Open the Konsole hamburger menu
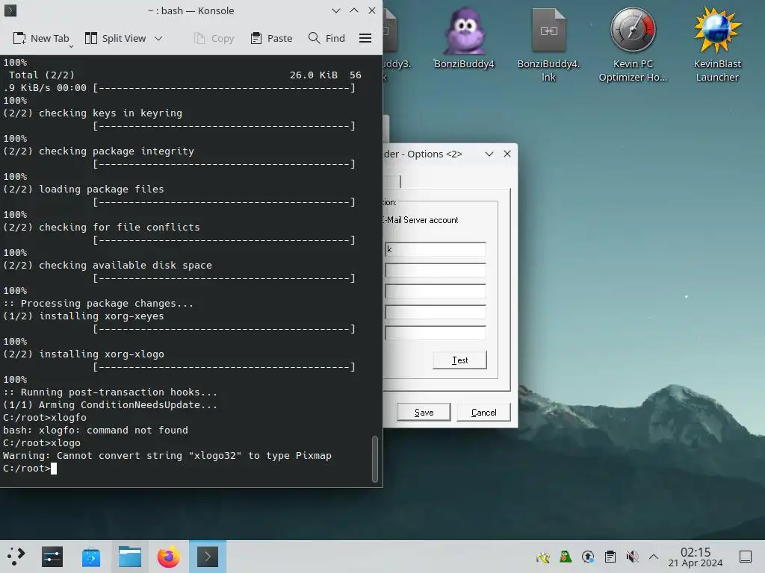 tap(365, 38)
